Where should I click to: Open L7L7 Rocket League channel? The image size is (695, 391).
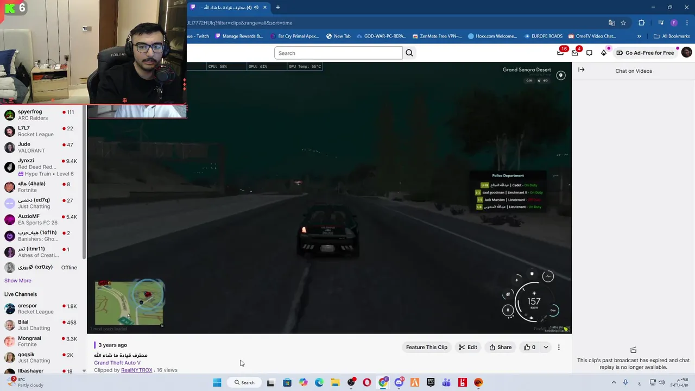coord(42,131)
